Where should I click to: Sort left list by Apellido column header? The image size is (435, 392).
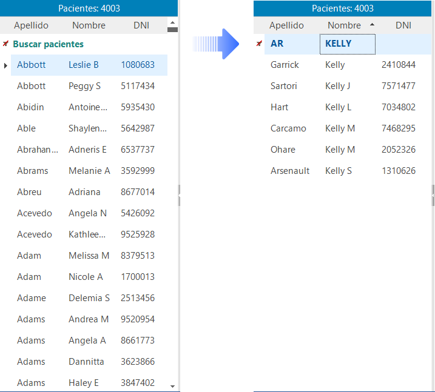point(32,25)
